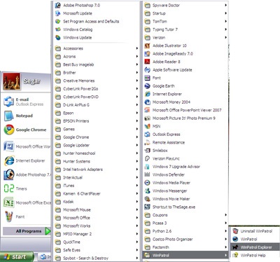Expand the Python 2.6 folder
The image size is (280, 262).
(185, 231)
